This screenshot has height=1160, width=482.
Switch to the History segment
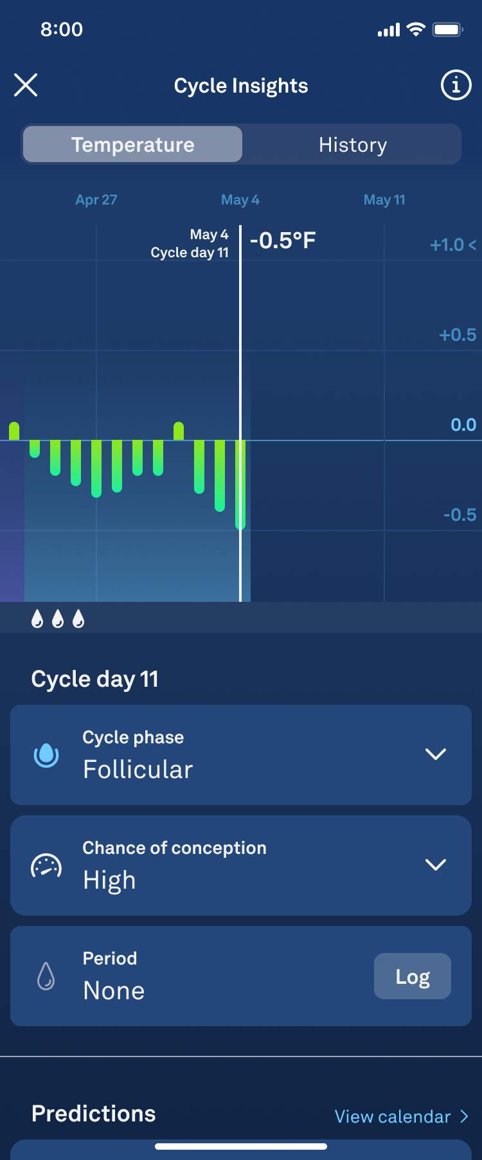(353, 145)
